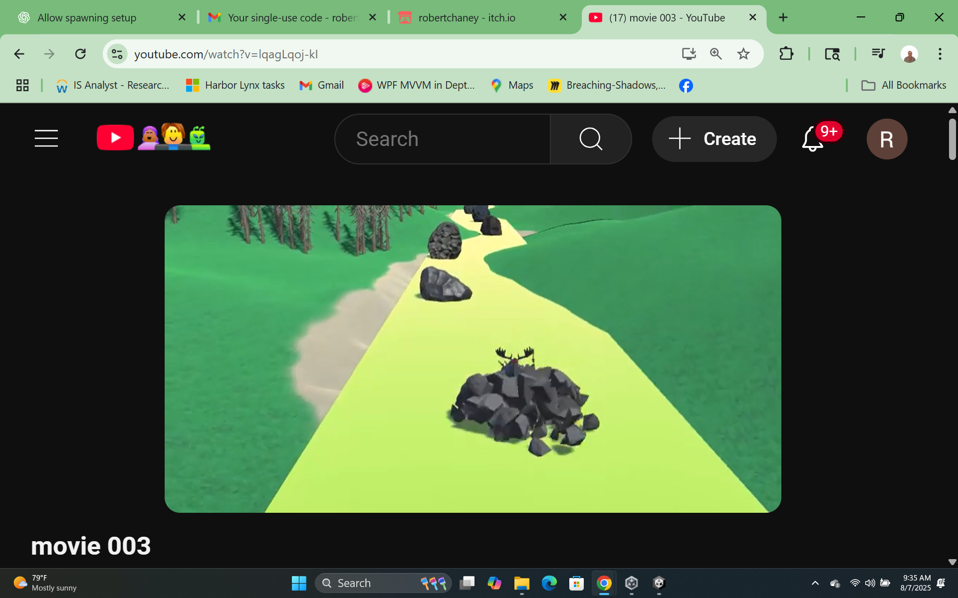Switch to robertchaney - itch.io tab
The width and height of the screenshot is (958, 598).
[467, 18]
